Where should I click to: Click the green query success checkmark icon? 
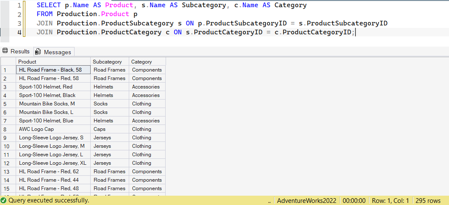point(4,200)
